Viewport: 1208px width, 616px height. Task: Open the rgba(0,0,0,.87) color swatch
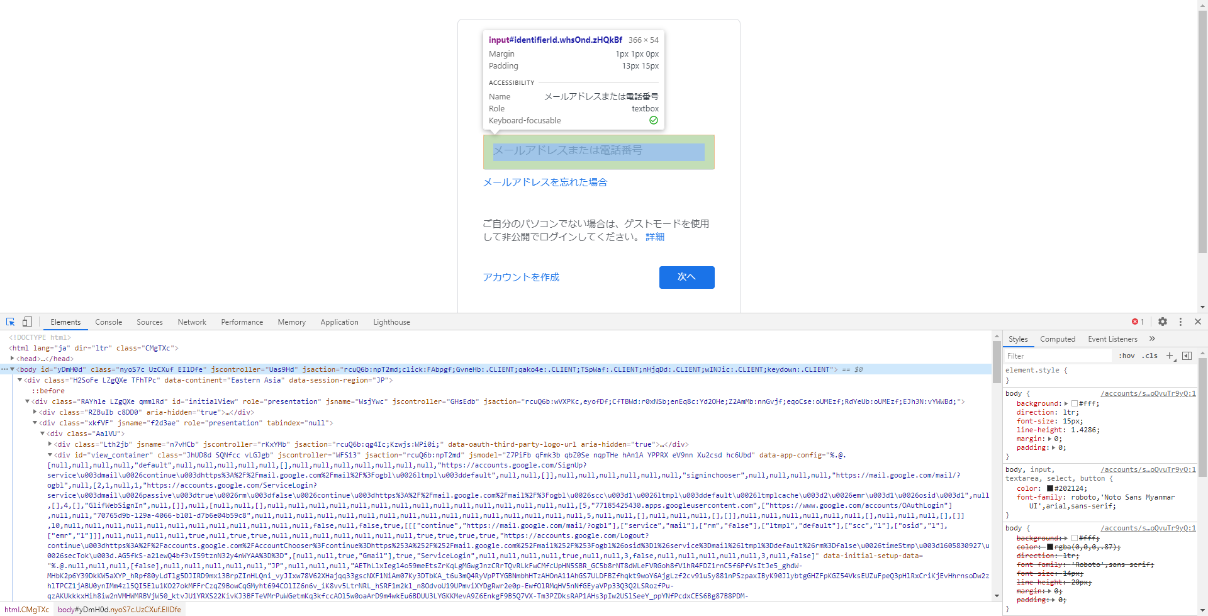1050,547
